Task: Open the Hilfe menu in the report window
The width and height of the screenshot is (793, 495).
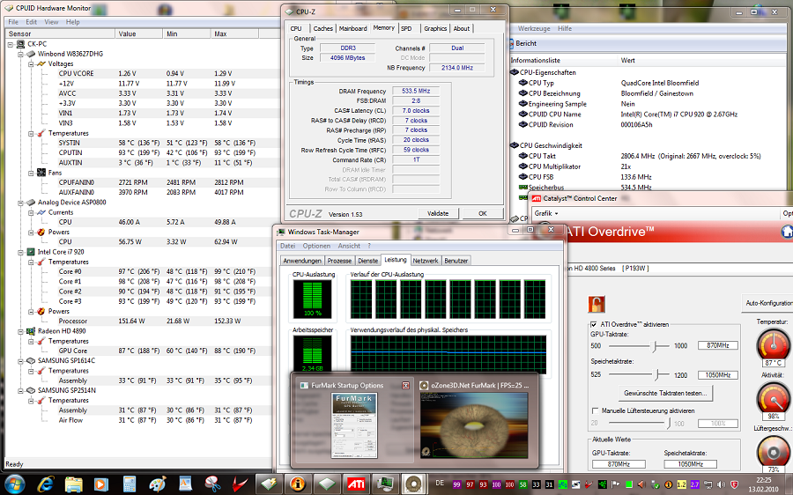Action: (565, 28)
